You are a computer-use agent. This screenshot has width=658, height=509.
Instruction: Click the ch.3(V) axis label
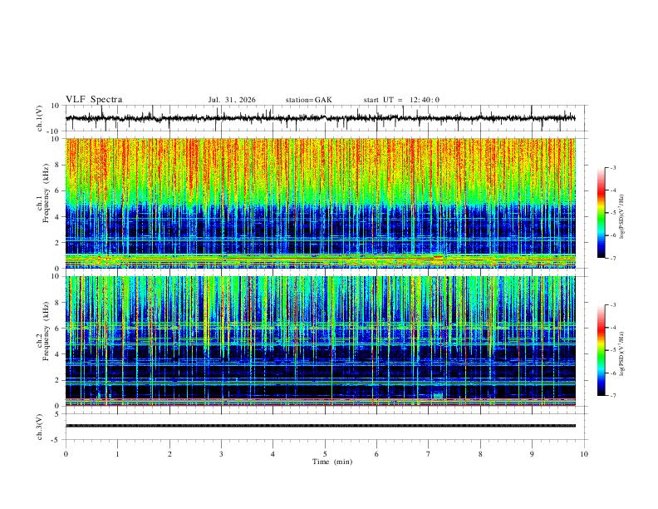click(x=40, y=427)
